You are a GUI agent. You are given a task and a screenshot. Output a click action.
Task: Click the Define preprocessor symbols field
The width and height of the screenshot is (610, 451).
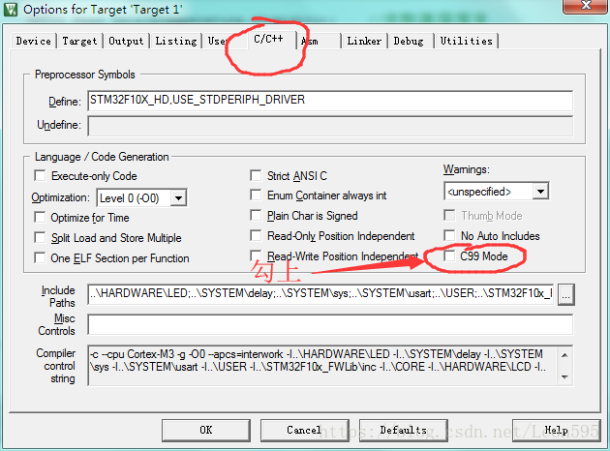coord(330,101)
